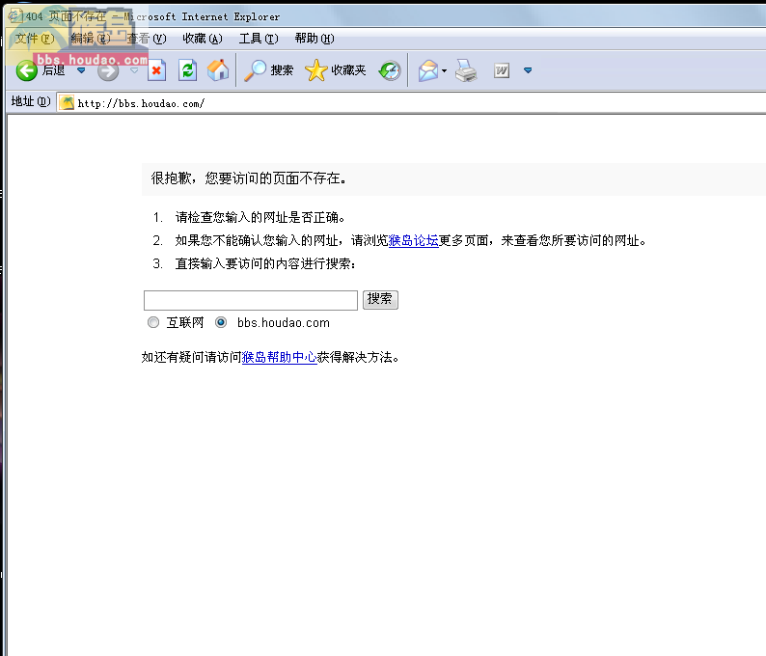766x656 pixels.
Task: Click the page favicon in address bar
Action: (67, 103)
